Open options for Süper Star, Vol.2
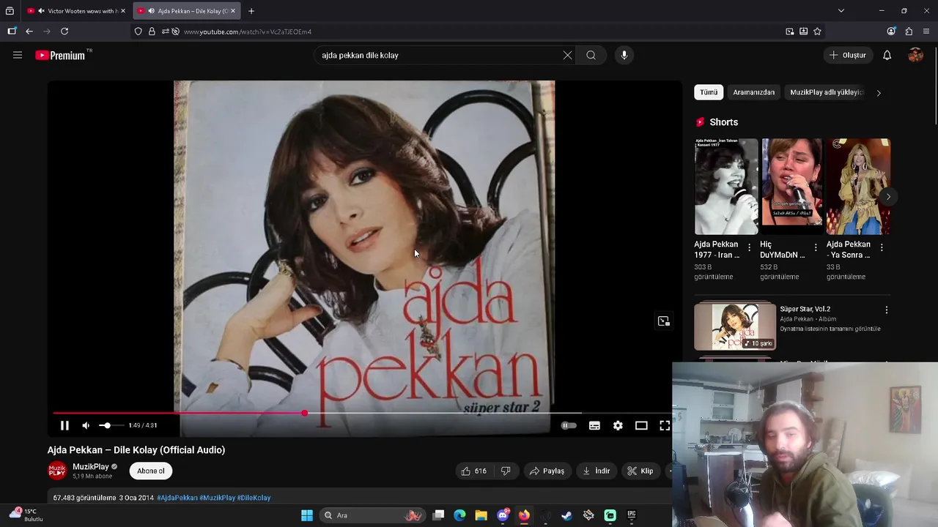Viewport: 938px width, 527px height. (886, 310)
